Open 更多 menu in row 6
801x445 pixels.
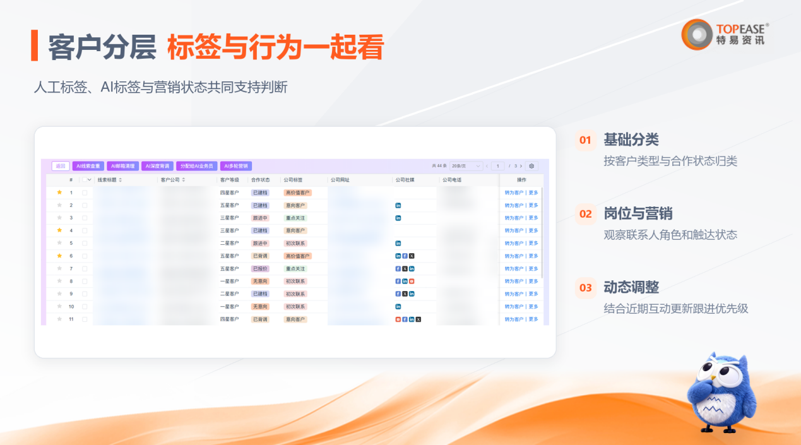pos(533,256)
